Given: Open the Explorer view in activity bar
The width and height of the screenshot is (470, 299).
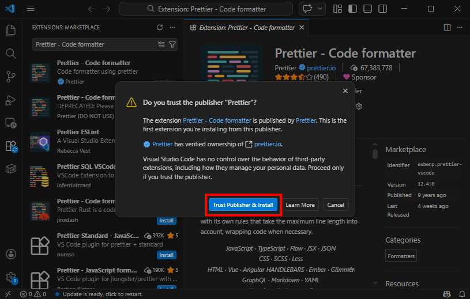Looking at the screenshot, I should coord(10,31).
